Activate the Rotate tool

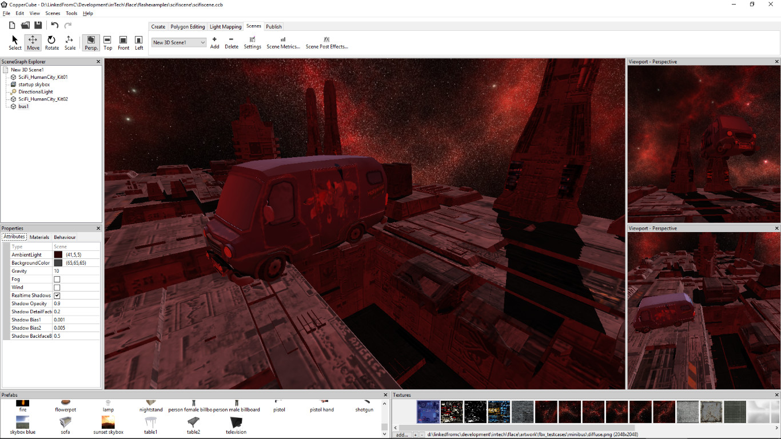pyautogui.click(x=51, y=42)
